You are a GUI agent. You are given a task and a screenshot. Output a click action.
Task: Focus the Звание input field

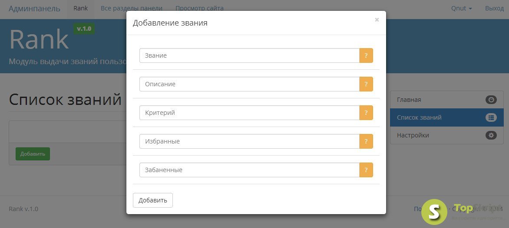pyautogui.click(x=249, y=55)
